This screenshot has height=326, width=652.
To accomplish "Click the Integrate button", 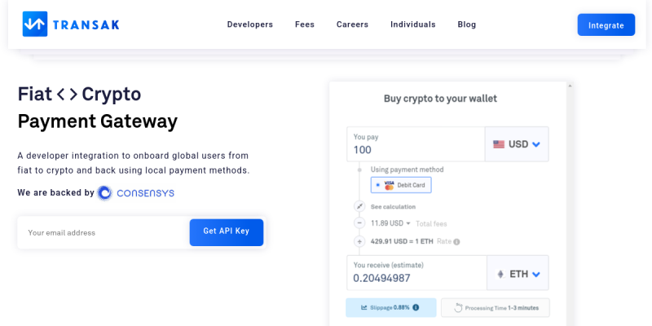I will click(606, 25).
